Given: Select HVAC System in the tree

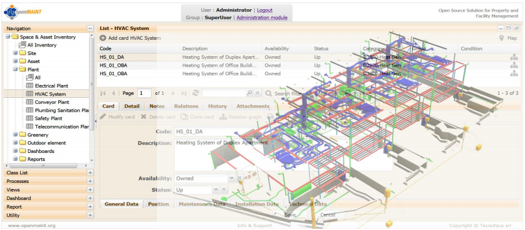Looking at the screenshot, I should pyautogui.click(x=46, y=94).
